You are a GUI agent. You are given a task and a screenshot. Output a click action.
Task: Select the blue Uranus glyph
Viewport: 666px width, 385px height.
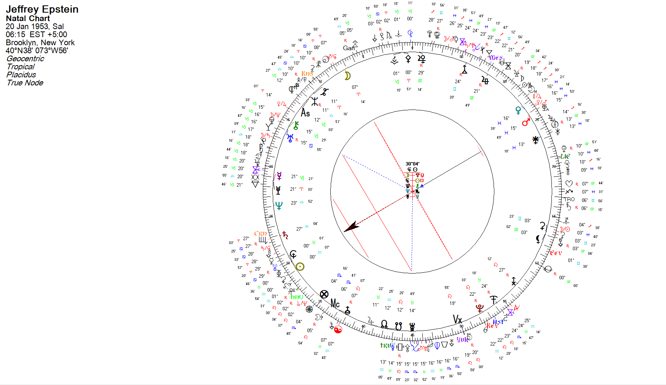point(290,138)
